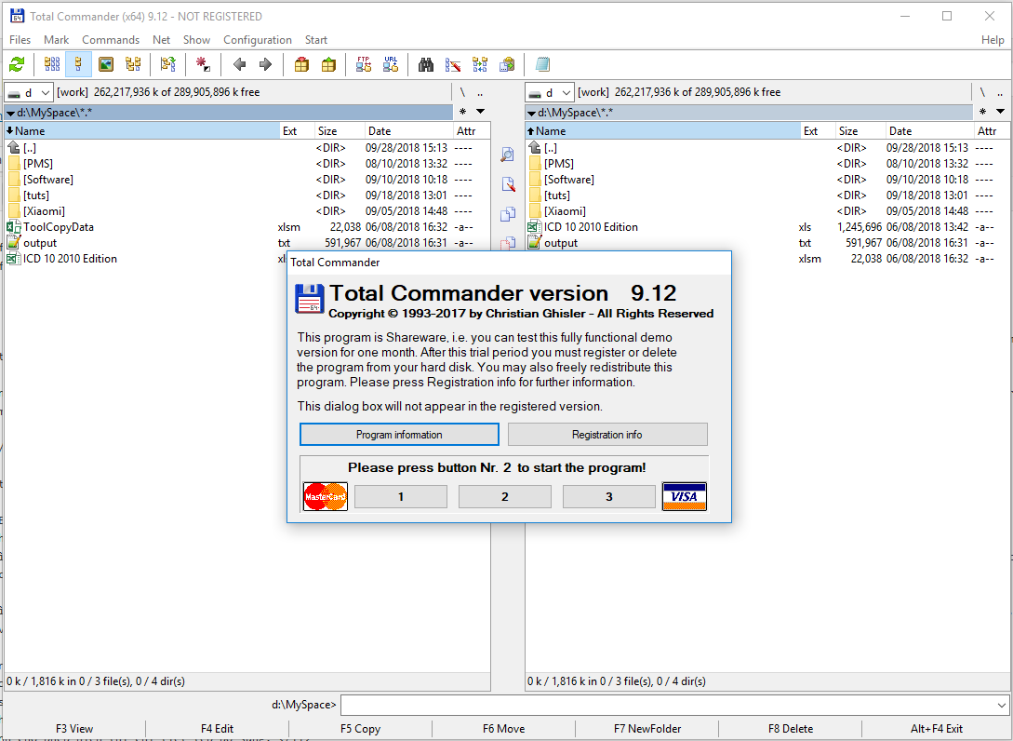
Task: Click the VISA logo in the dialog
Action: click(684, 496)
